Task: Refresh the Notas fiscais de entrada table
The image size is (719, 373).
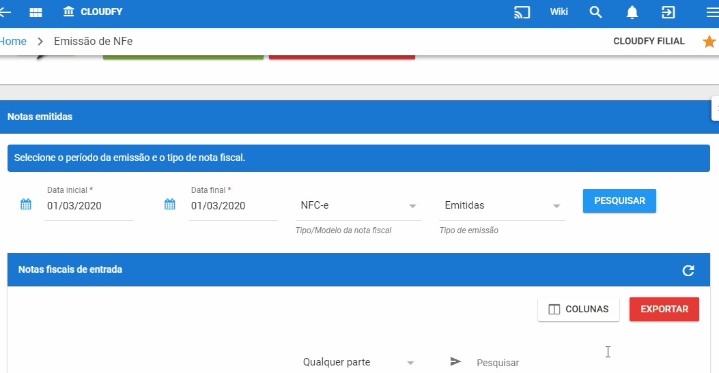Action: 688,271
